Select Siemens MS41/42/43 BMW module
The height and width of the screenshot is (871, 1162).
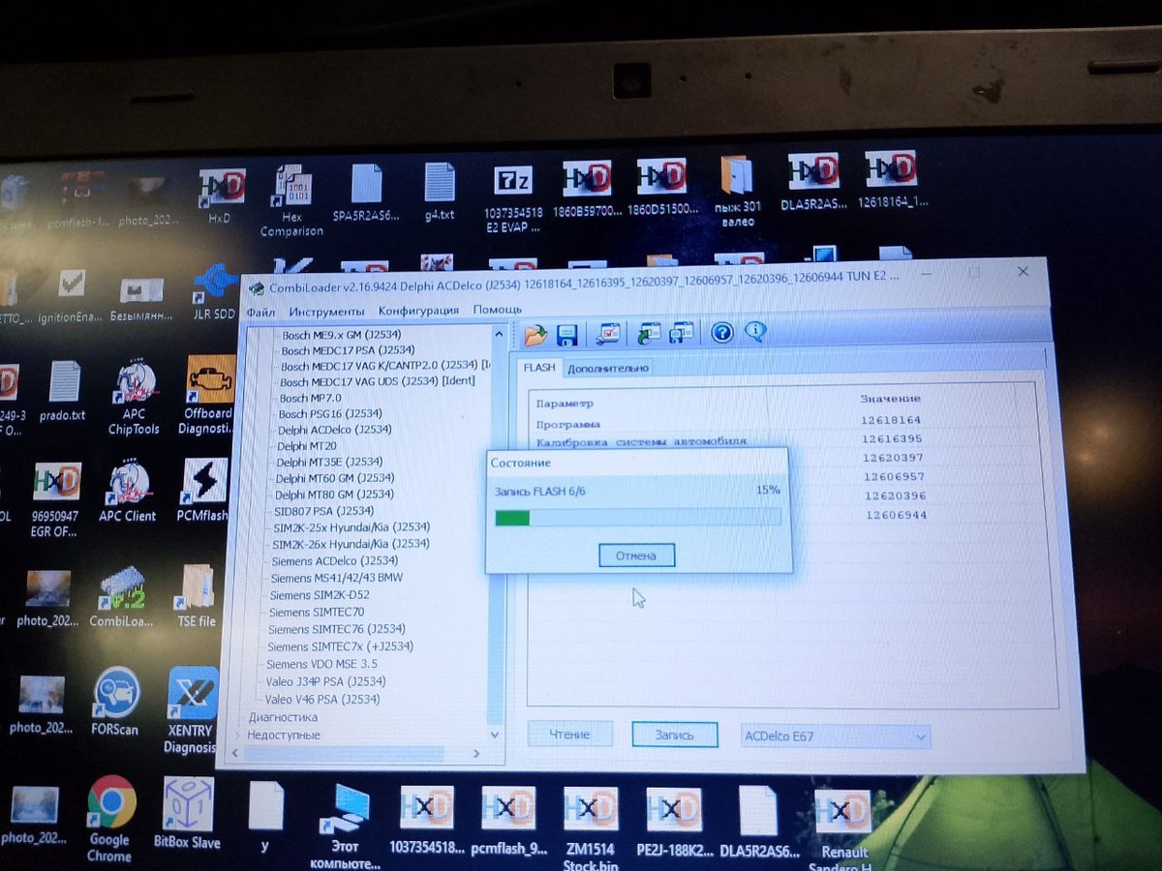click(x=337, y=578)
